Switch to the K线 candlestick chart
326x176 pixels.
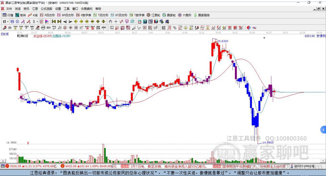coord(33,15)
